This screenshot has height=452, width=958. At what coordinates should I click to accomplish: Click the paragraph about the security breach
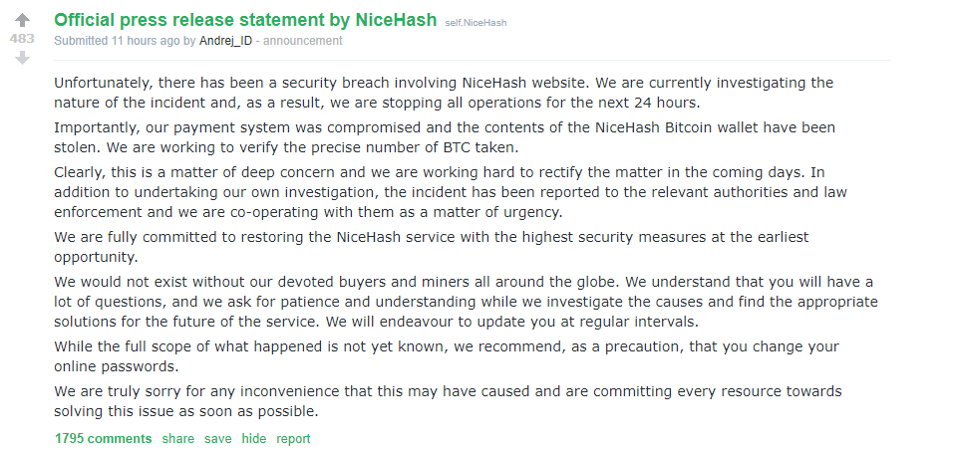coord(444,93)
